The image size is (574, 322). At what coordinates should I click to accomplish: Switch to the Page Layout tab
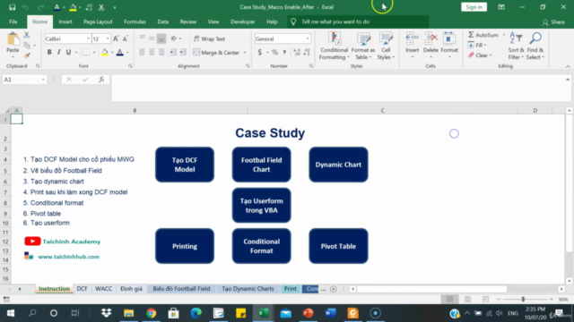[98, 21]
